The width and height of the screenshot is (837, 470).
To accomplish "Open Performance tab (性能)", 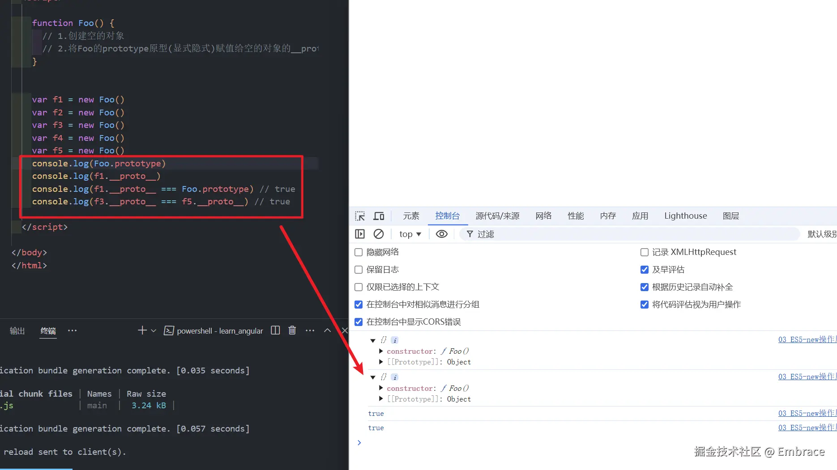I will (x=576, y=216).
